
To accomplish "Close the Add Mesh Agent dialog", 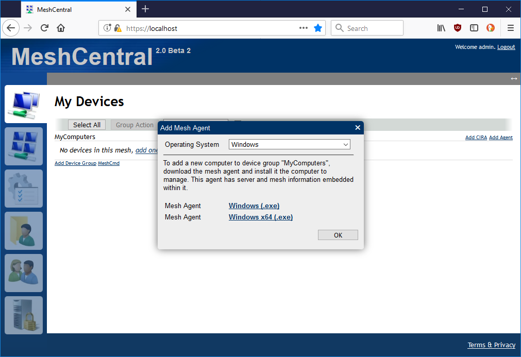I will (x=358, y=128).
